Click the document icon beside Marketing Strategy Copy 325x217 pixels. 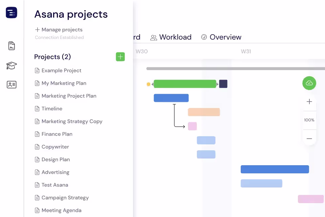pos(37,122)
